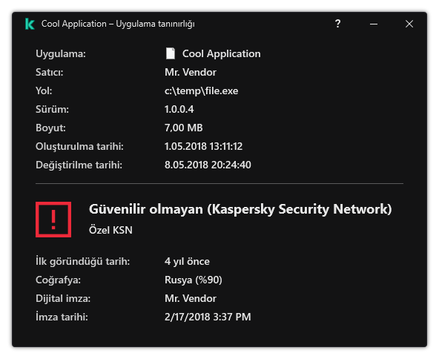Select the value '4 yıl önce'
Image resolution: width=439 pixels, height=359 pixels.
[187, 261]
